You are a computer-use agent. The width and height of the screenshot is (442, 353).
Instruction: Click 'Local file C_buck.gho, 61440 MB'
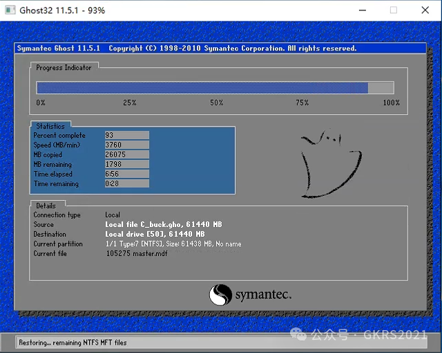pos(164,224)
